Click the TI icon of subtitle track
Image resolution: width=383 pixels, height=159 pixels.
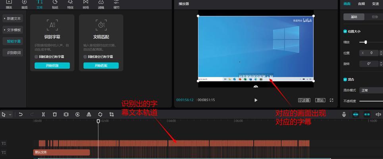pyautogui.click(x=4, y=143)
